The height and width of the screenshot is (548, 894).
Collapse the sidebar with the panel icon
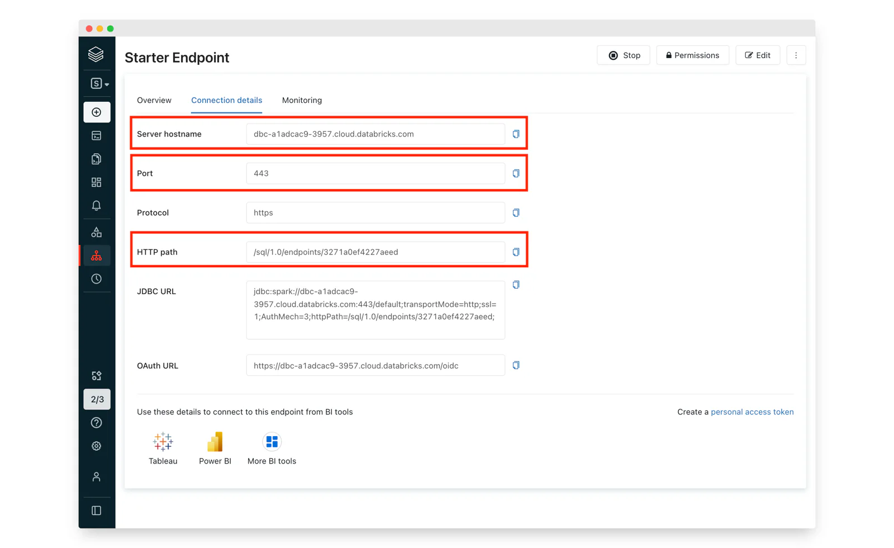pyautogui.click(x=97, y=511)
